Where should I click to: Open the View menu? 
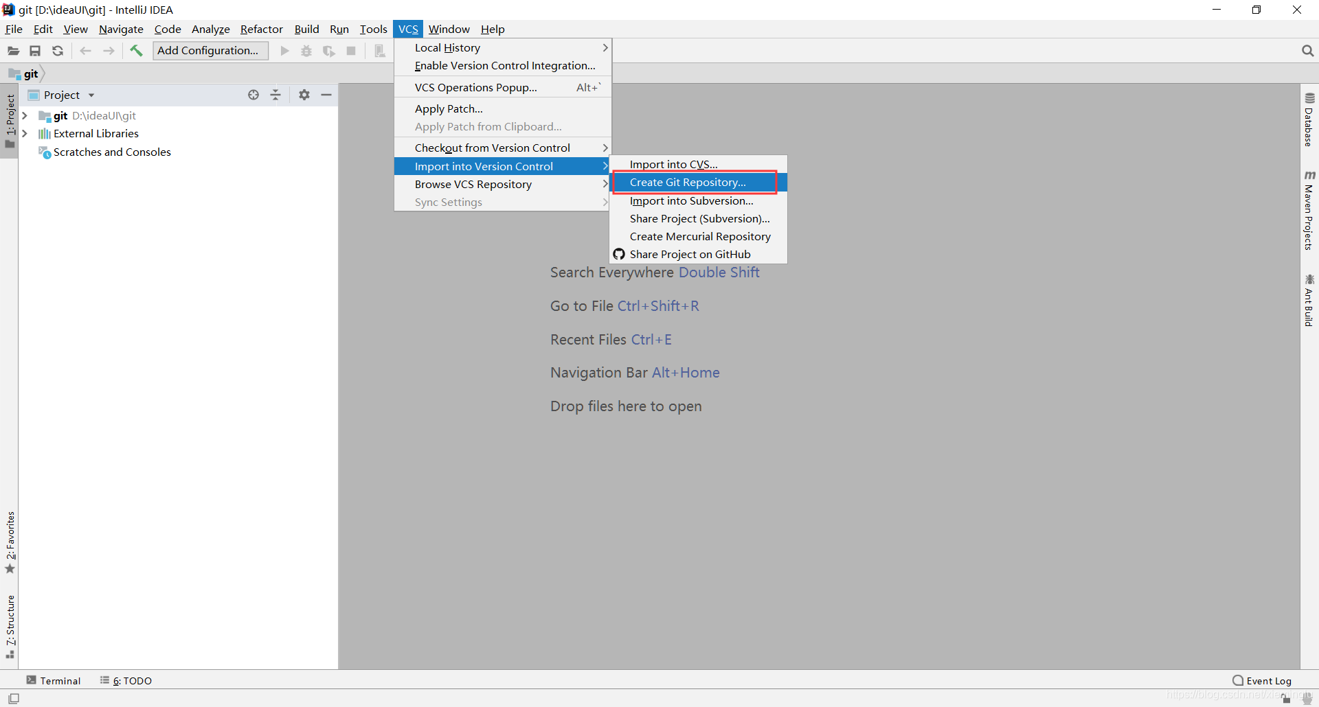[x=76, y=29]
